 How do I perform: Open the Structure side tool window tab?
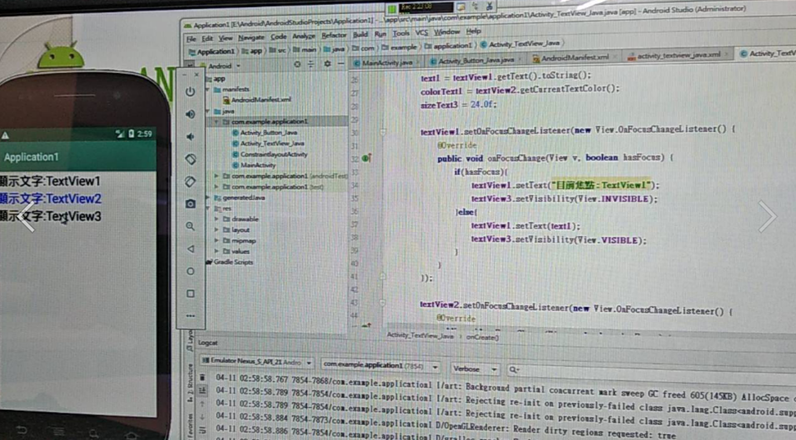[x=190, y=383]
